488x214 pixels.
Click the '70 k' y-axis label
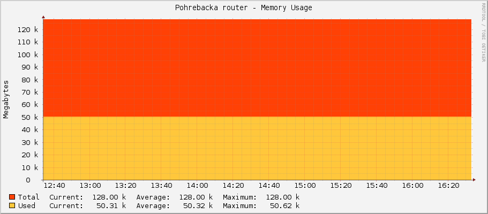[x=31, y=93]
